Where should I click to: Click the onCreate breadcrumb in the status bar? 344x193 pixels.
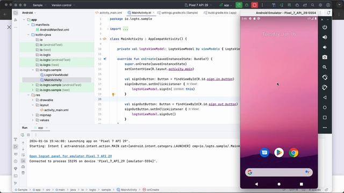click(150, 190)
